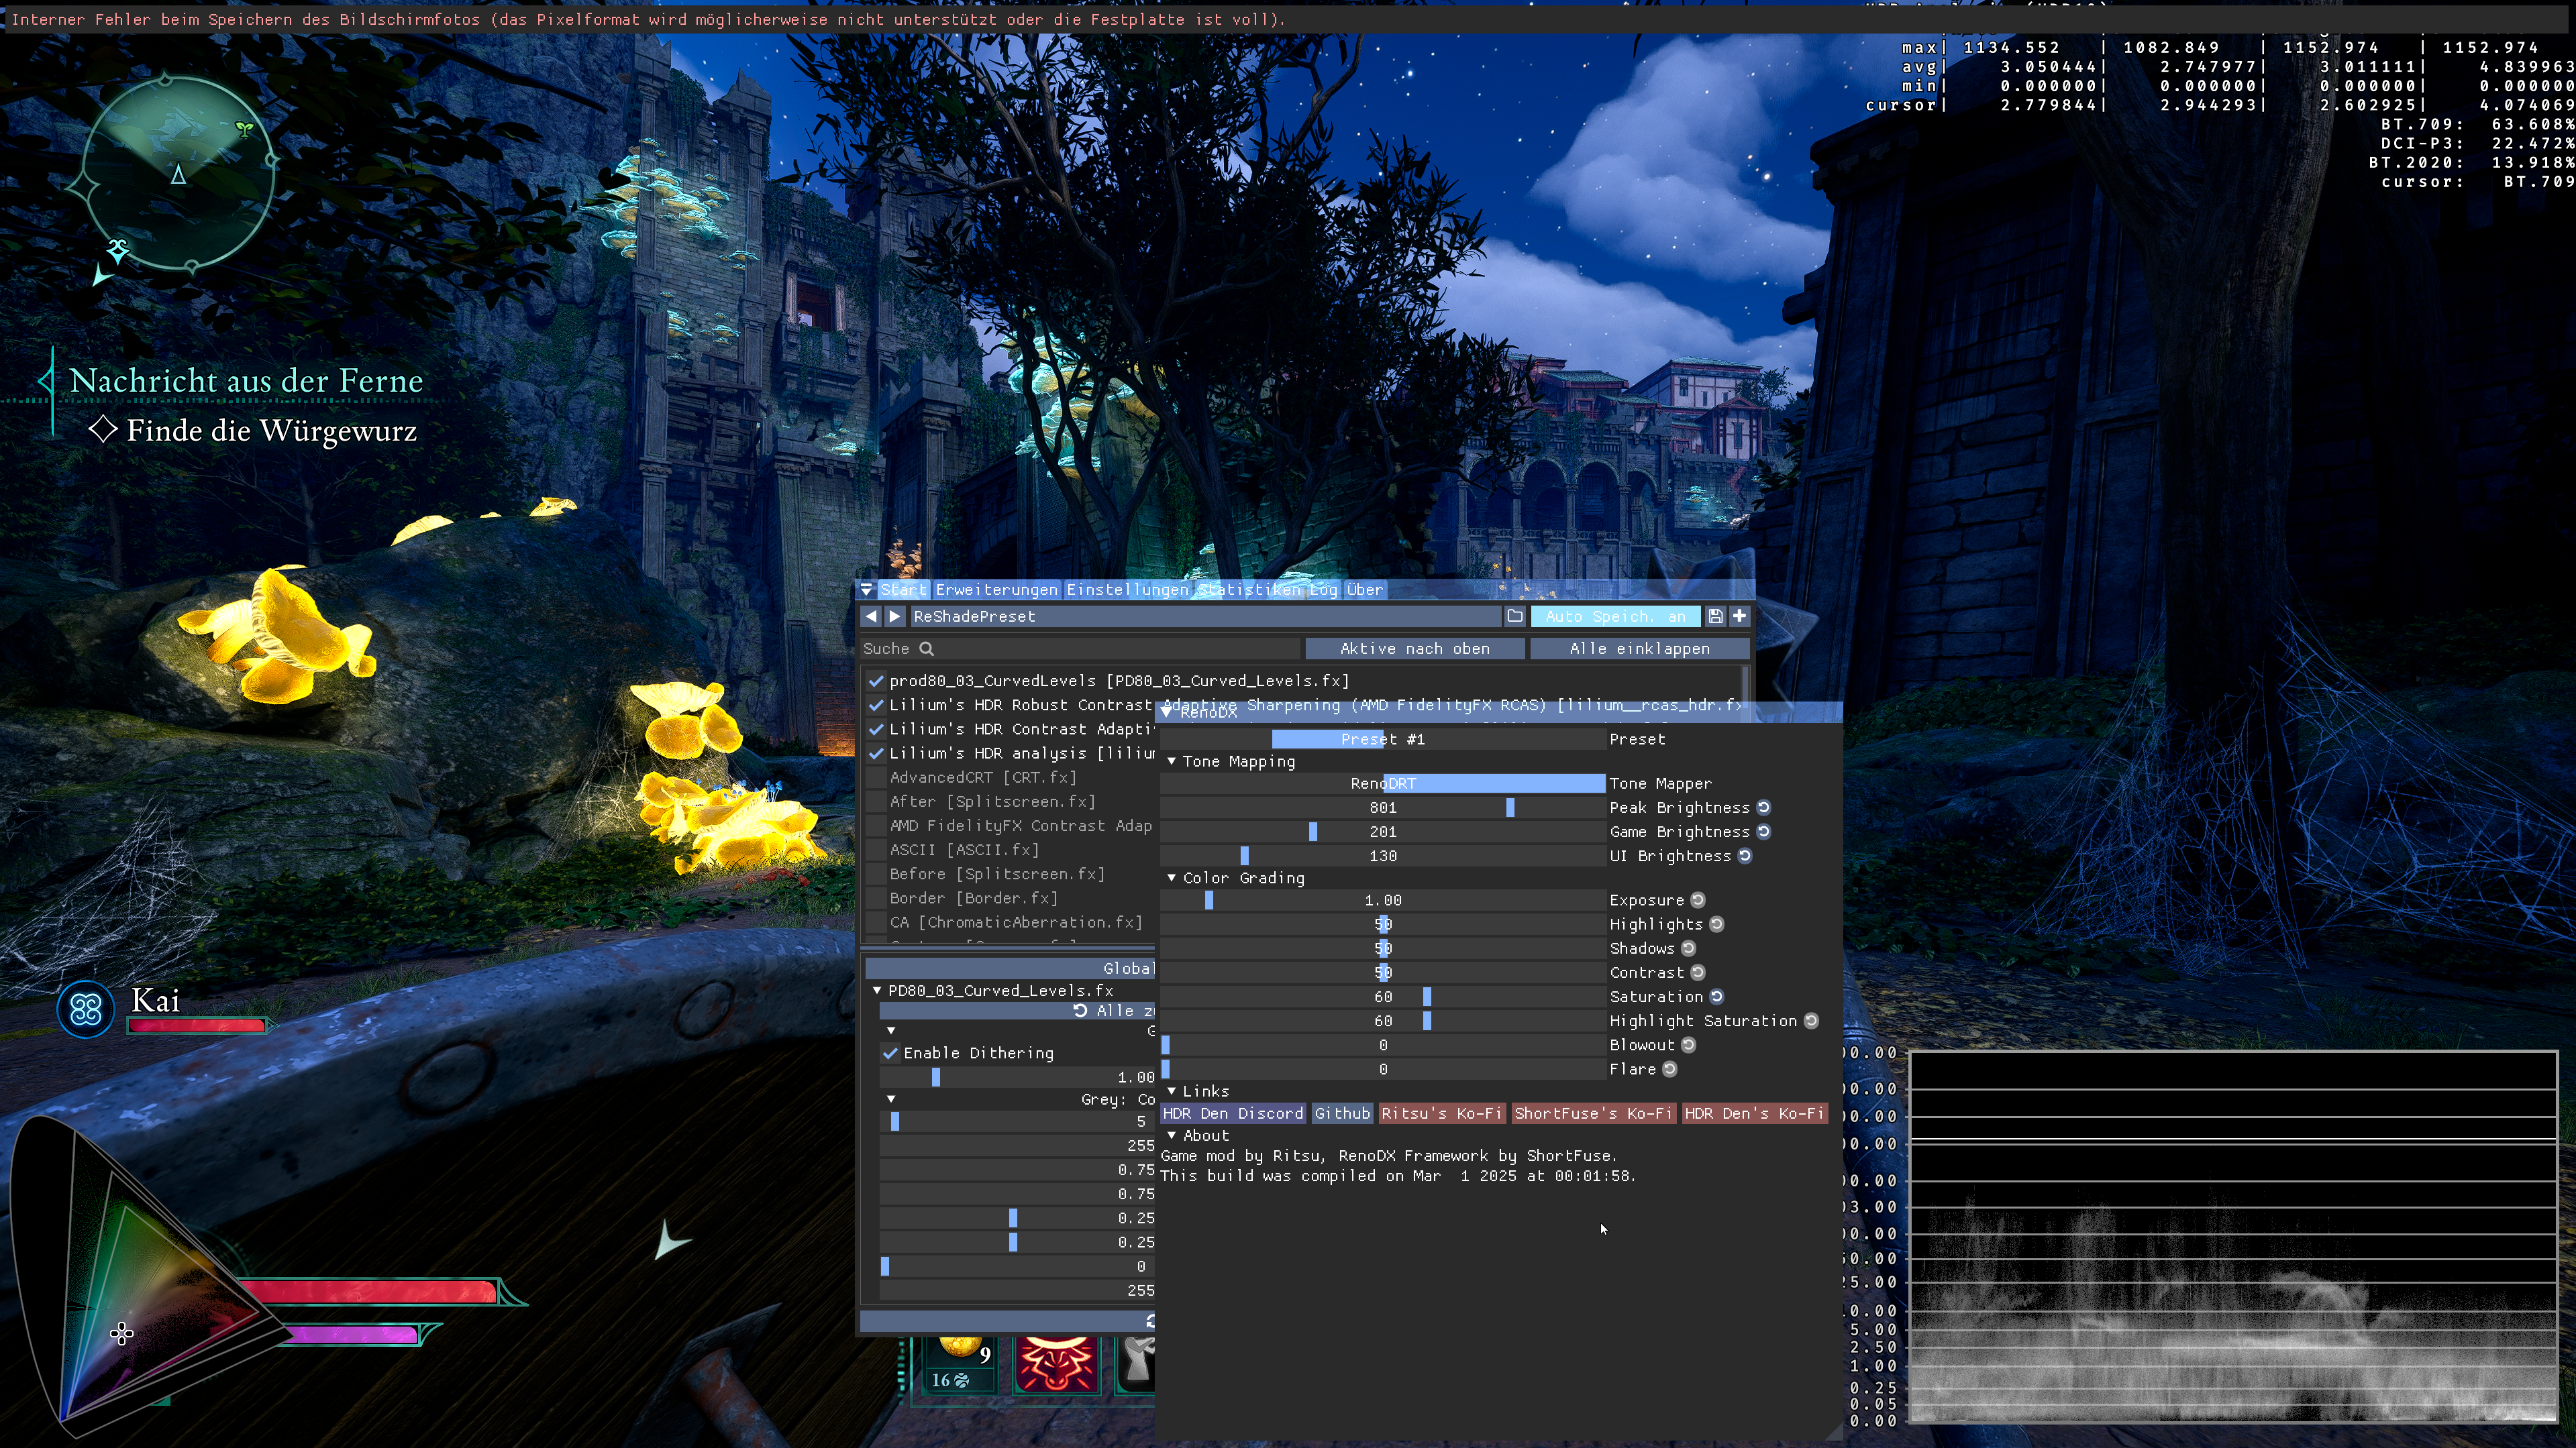This screenshot has width=2576, height=1448.
Task: Open the preset folder browser icon
Action: click(x=1515, y=616)
